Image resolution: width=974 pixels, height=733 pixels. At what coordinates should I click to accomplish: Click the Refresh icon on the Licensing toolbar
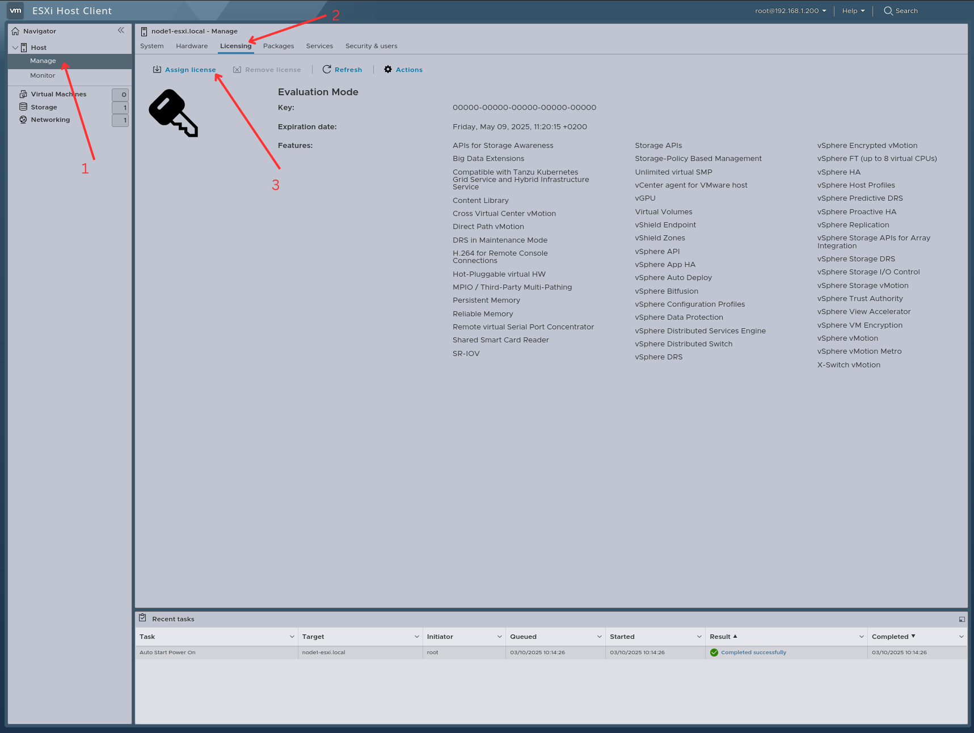click(327, 69)
